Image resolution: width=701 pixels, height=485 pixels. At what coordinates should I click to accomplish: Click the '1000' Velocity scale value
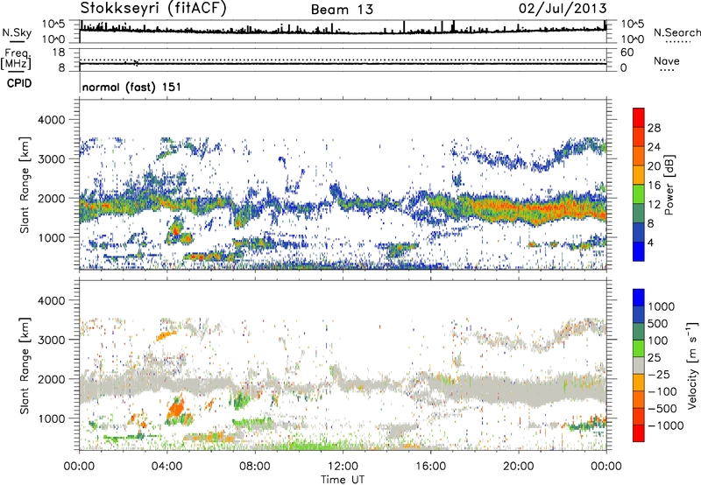tap(661, 306)
